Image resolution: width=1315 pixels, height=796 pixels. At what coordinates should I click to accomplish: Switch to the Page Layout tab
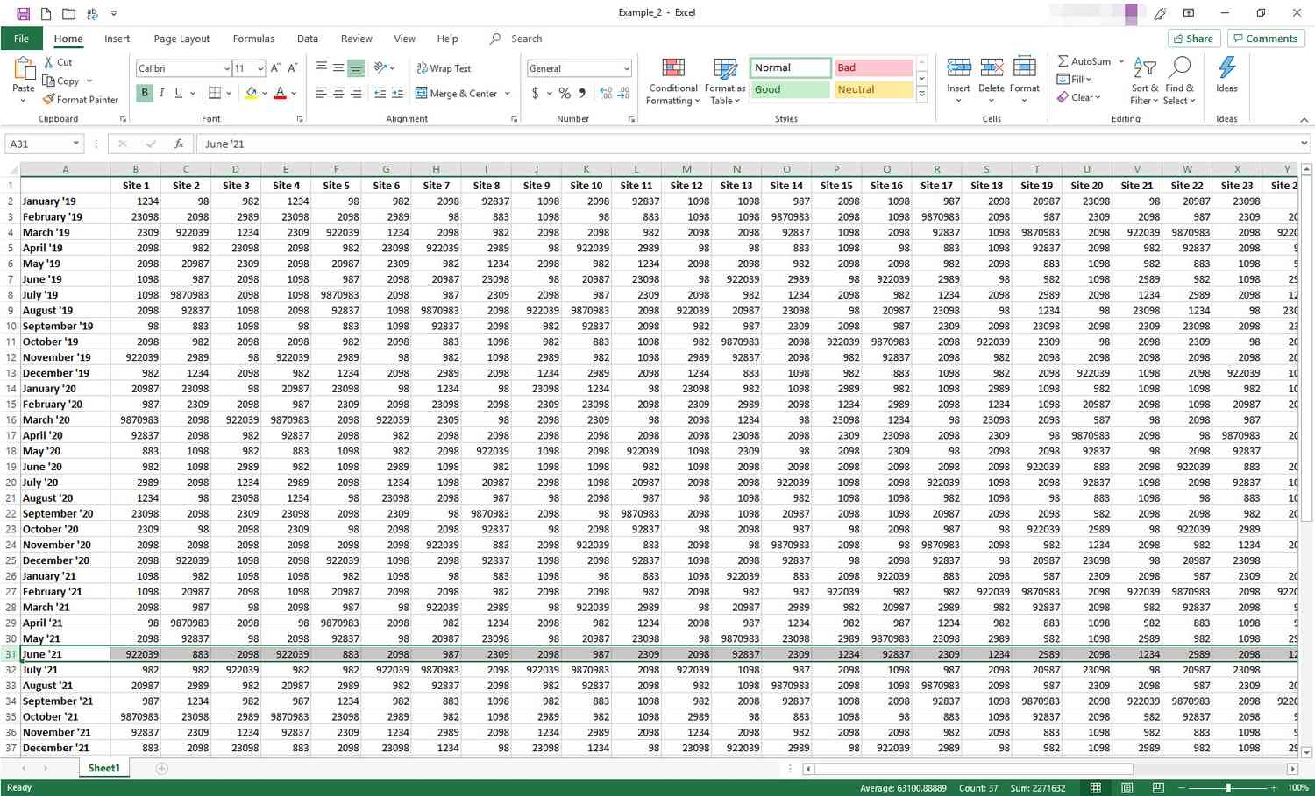tap(181, 39)
